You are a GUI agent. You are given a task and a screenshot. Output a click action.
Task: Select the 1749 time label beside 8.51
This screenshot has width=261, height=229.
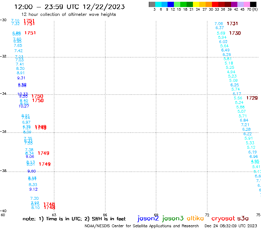(44, 164)
